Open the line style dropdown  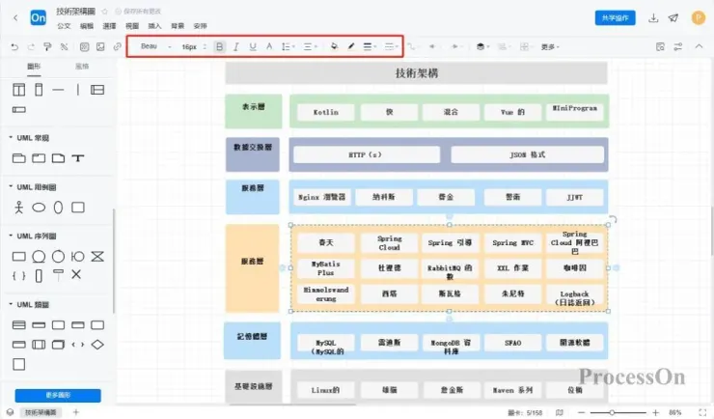[391, 46]
